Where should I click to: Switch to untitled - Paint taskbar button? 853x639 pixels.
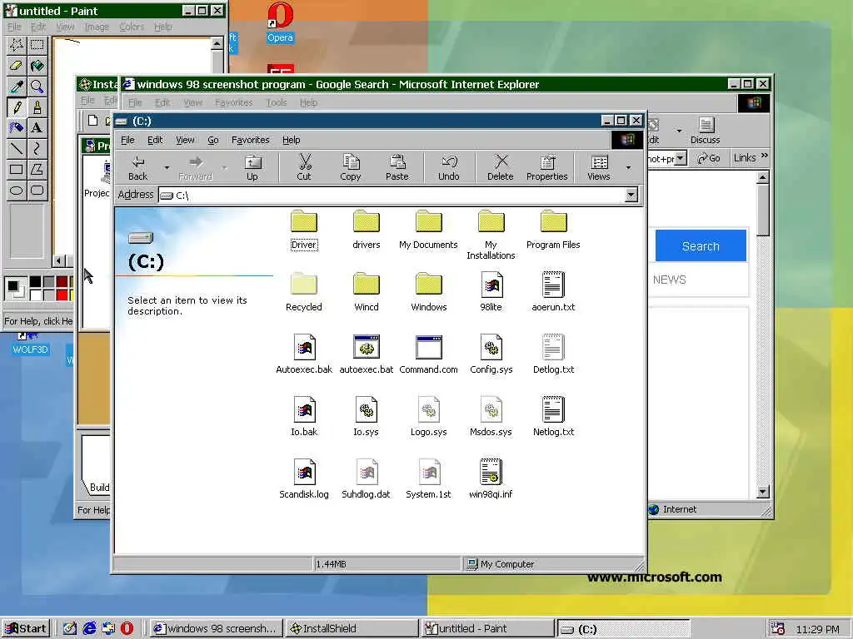486,629
